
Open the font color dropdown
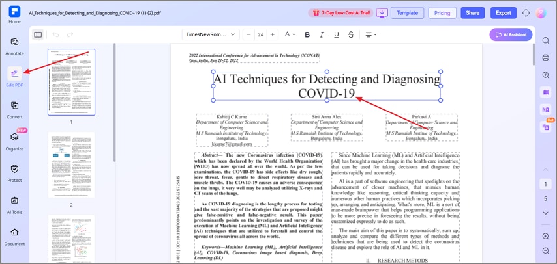(x=290, y=34)
